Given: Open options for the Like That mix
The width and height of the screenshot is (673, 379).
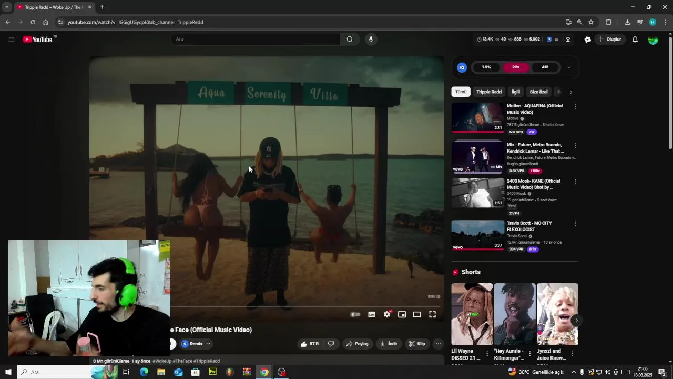Looking at the screenshot, I should pyautogui.click(x=576, y=146).
